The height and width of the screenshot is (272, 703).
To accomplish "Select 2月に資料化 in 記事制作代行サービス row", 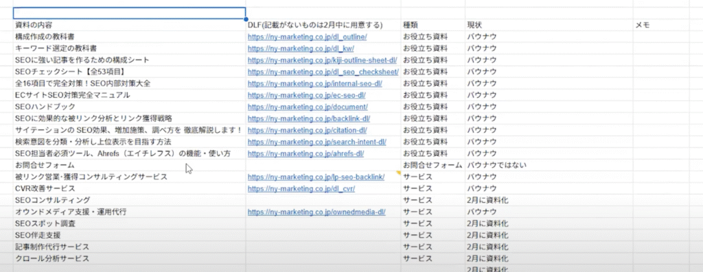I will 549,247.
